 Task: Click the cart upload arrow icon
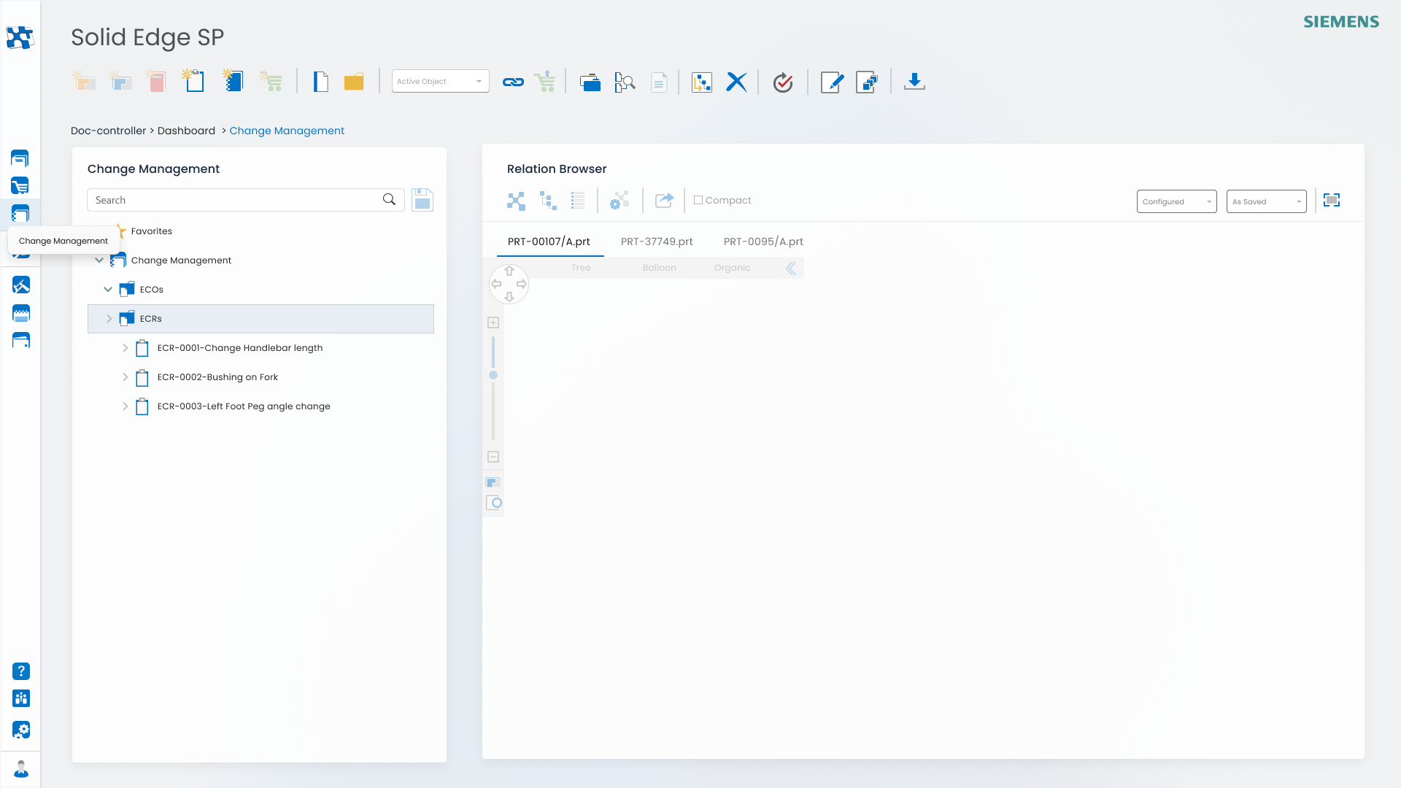coord(545,81)
